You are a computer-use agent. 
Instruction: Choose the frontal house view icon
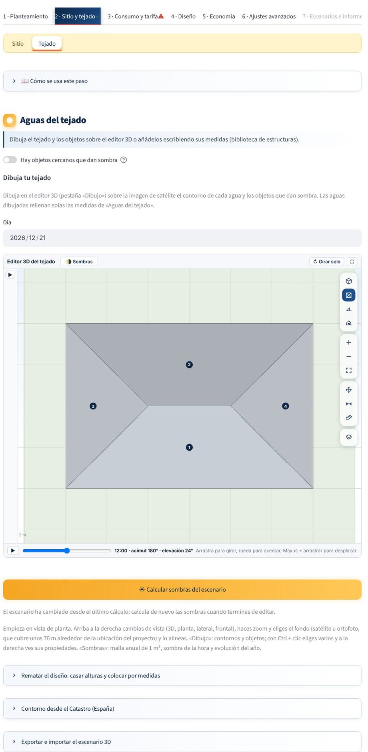click(x=348, y=323)
